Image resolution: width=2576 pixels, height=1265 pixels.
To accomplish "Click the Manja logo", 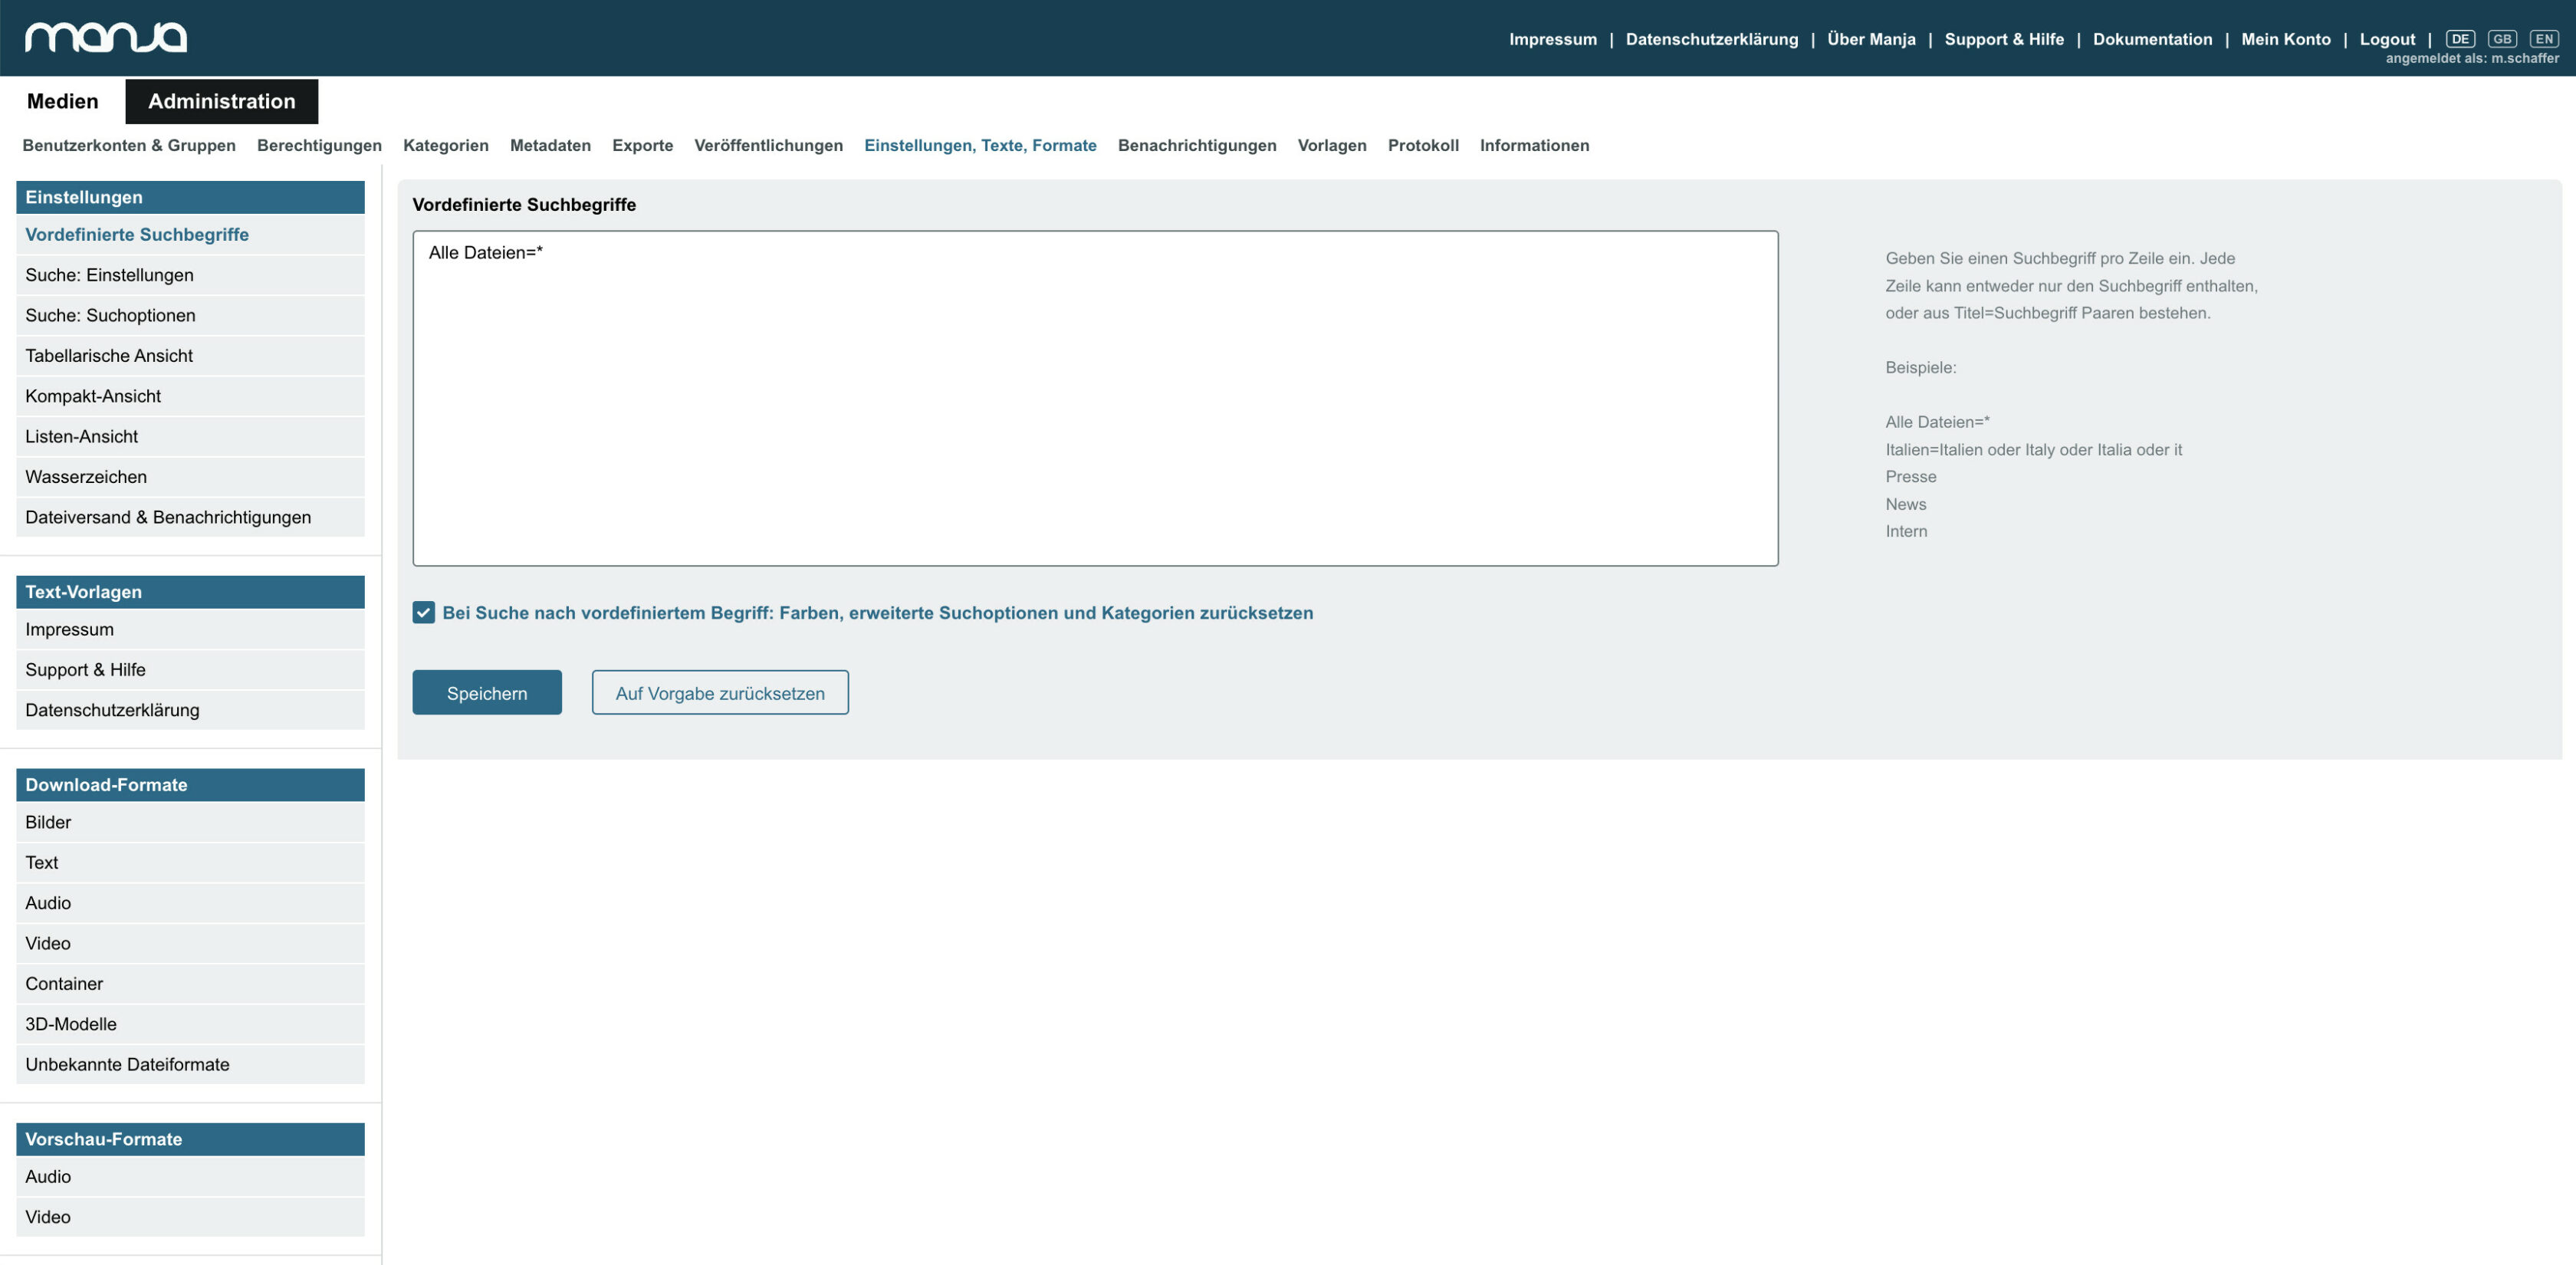I will tap(106, 37).
